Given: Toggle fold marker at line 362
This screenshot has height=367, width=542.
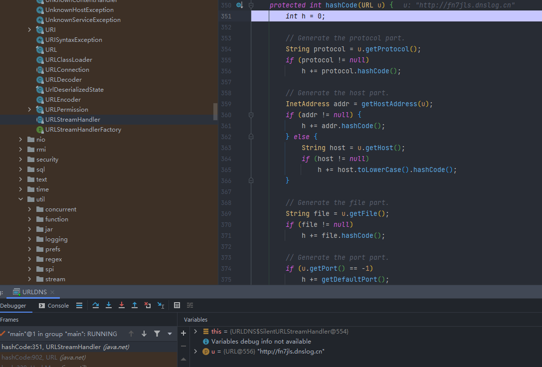Looking at the screenshot, I should [x=251, y=137].
